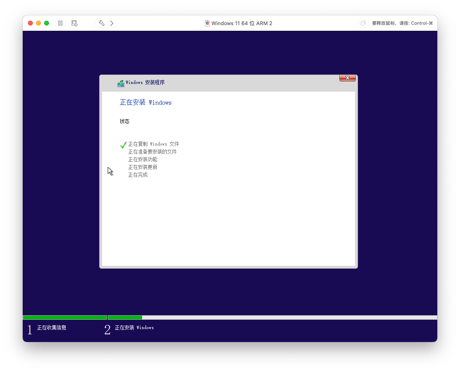This screenshot has width=460, height=372.
Task: Click '正在完成' status line
Action: click(x=138, y=175)
